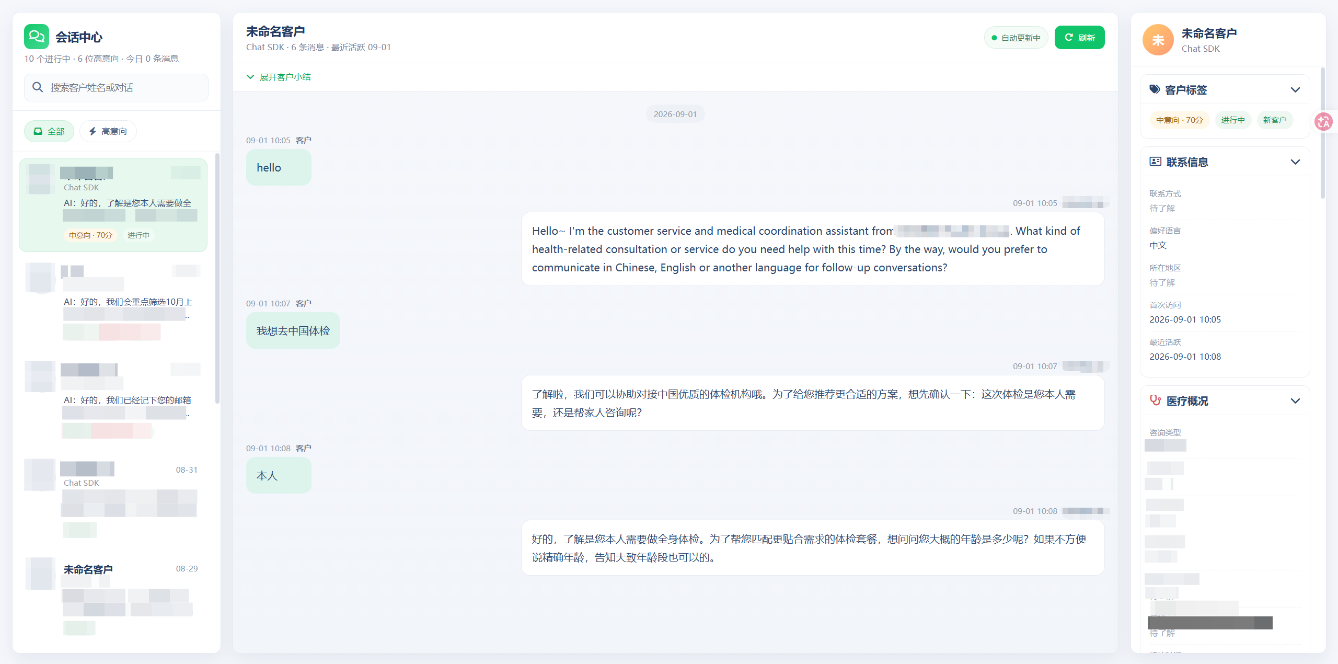1338x664 pixels.
Task: Click the hello message bubble
Action: coord(279,167)
